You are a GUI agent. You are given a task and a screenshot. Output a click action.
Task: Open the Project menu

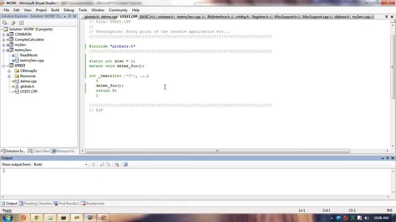tap(41, 10)
